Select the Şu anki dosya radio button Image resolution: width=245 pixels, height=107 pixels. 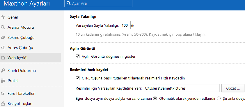(x=219, y=99)
